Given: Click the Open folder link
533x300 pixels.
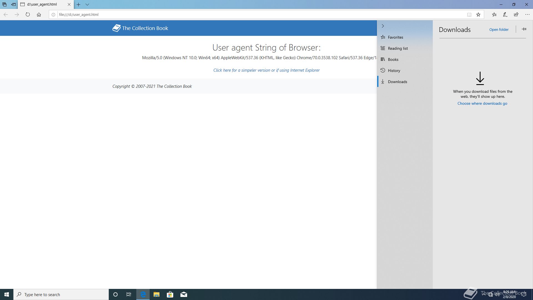Looking at the screenshot, I should [499, 29].
